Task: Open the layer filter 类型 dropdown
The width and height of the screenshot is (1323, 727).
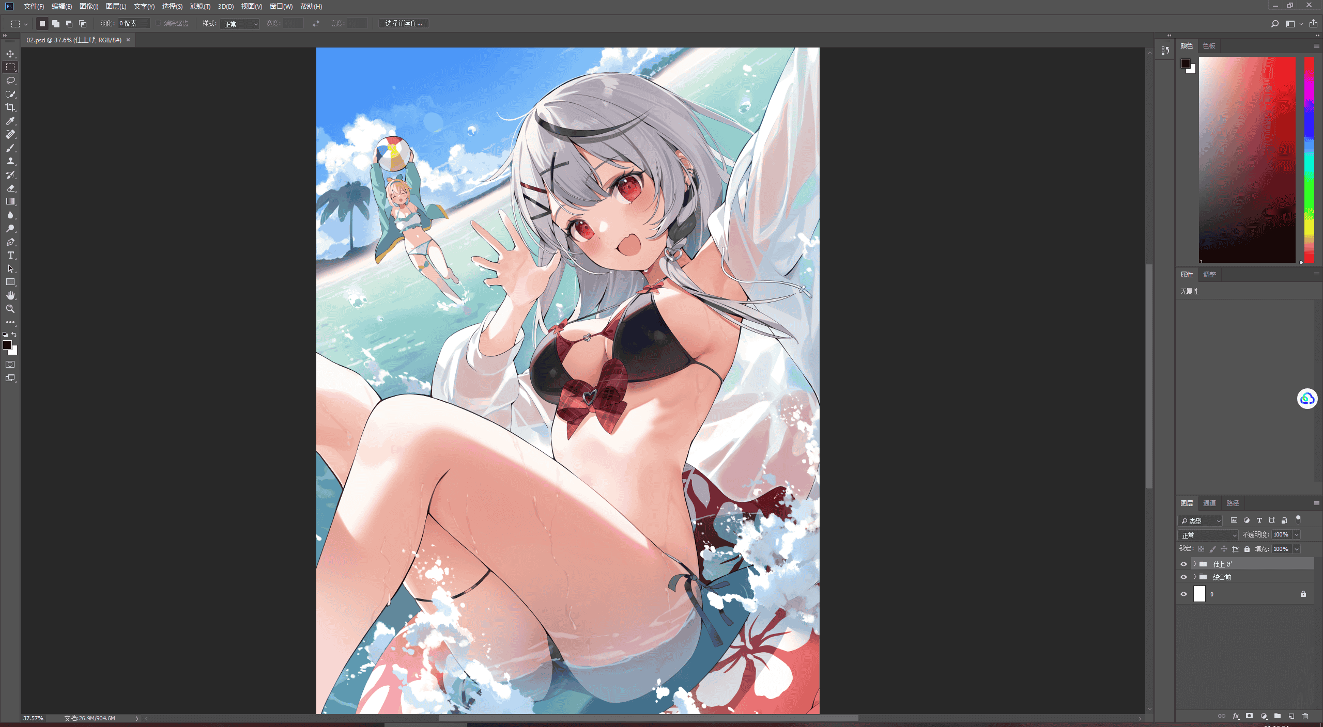Action: click(1200, 520)
